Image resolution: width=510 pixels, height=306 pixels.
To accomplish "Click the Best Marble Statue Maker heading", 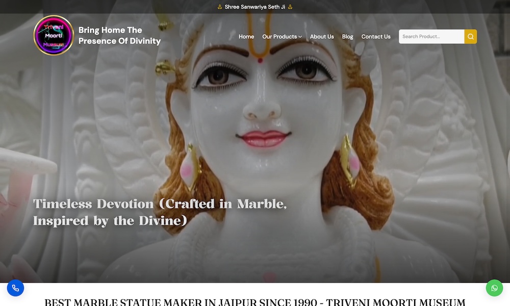I will (x=254, y=302).
